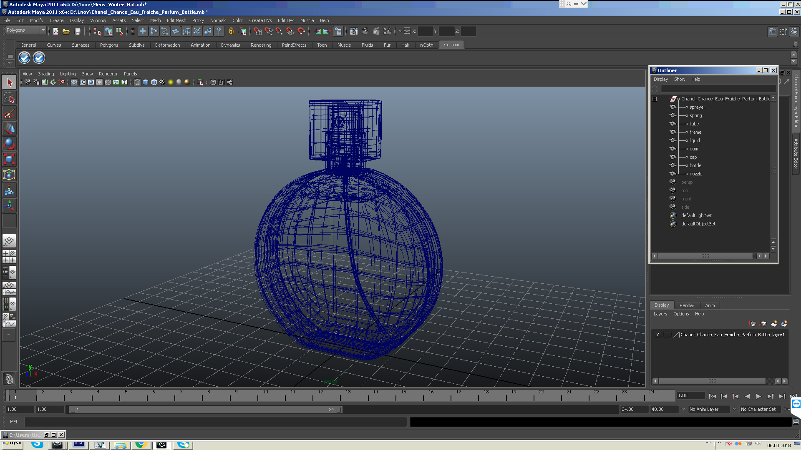Open the Polygons menu set dropdown
This screenshot has height=450, width=801.
[x=25, y=30]
